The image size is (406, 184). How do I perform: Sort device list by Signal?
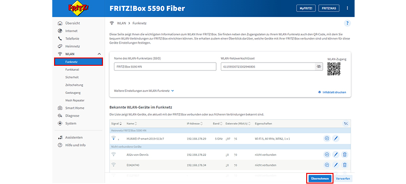[x=115, y=123]
